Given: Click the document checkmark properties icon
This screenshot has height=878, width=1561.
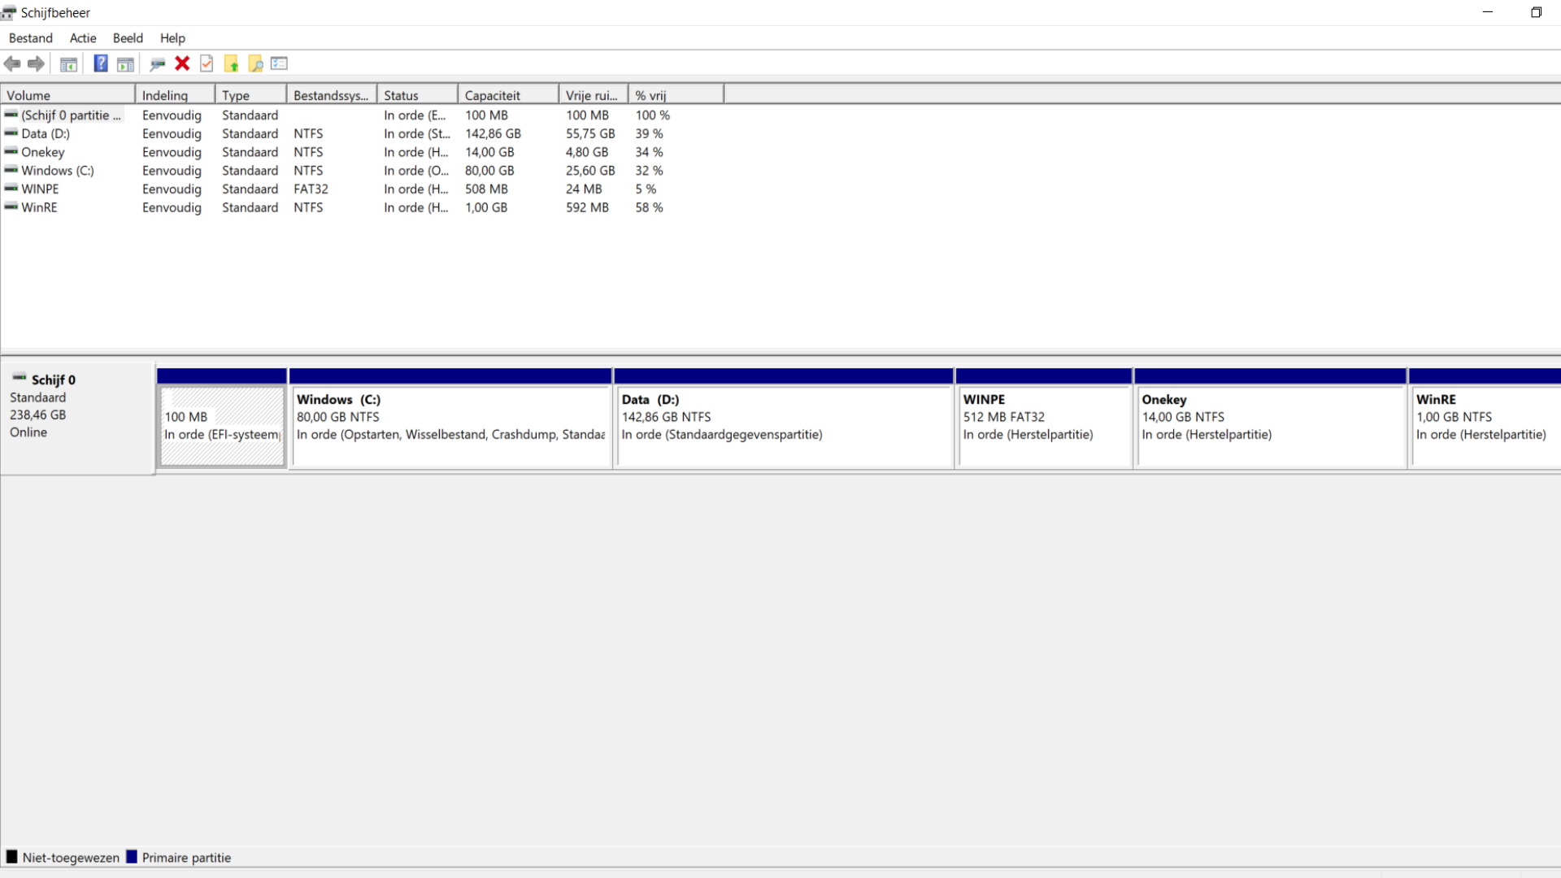Looking at the screenshot, I should click(207, 63).
